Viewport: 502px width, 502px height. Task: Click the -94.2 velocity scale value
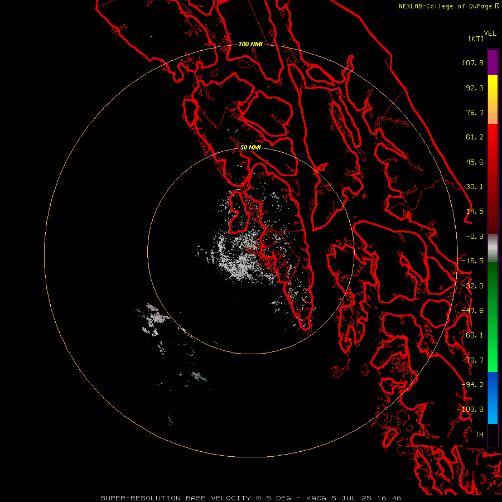(472, 385)
